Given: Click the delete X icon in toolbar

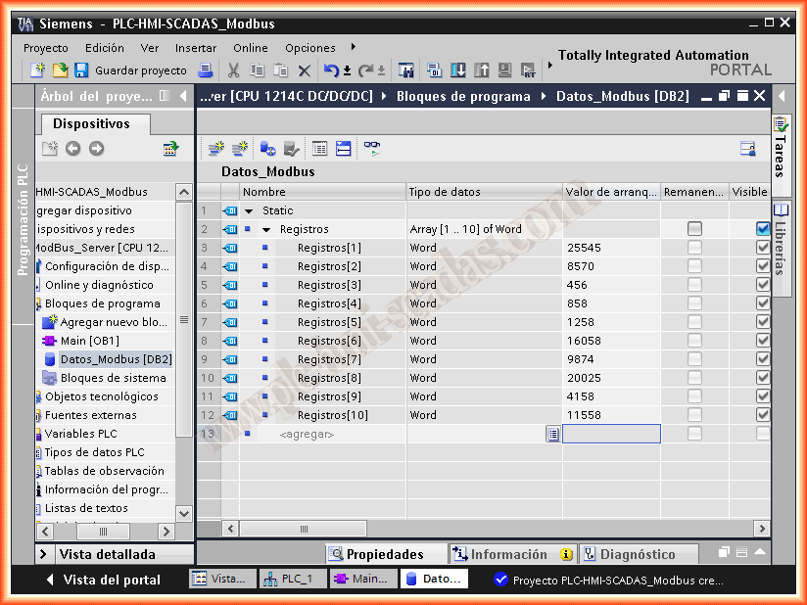Looking at the screenshot, I should tap(304, 70).
